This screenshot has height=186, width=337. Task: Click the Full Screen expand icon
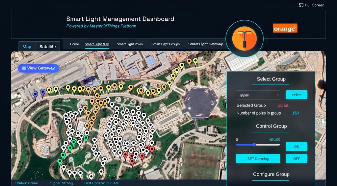pos(301,5)
